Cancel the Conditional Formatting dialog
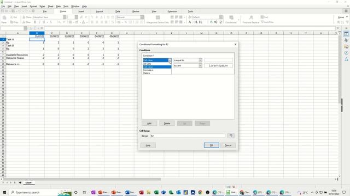The height and width of the screenshot is (196, 350). tap(228, 145)
